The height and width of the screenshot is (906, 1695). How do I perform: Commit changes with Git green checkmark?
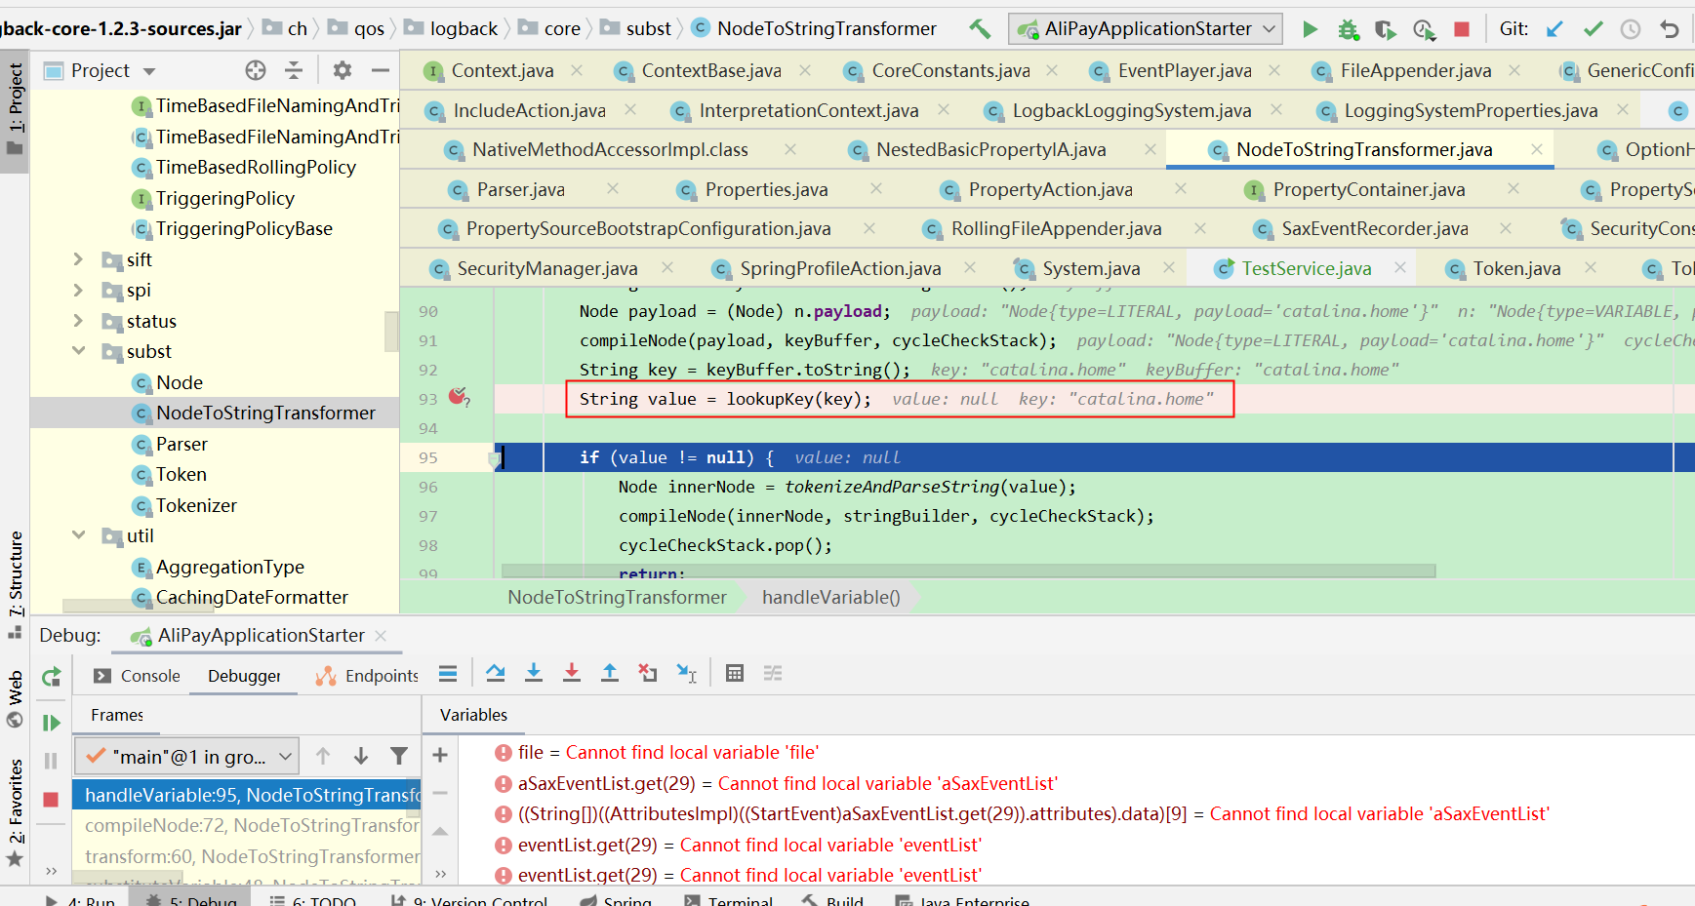[1593, 29]
